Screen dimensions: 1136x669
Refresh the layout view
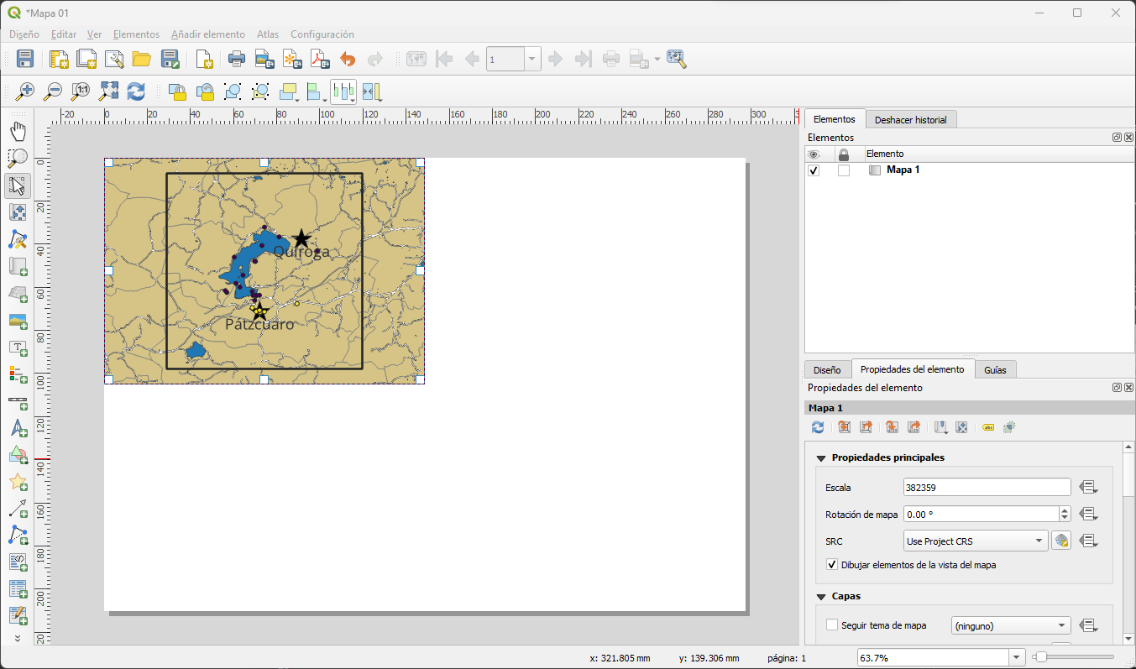tap(136, 91)
